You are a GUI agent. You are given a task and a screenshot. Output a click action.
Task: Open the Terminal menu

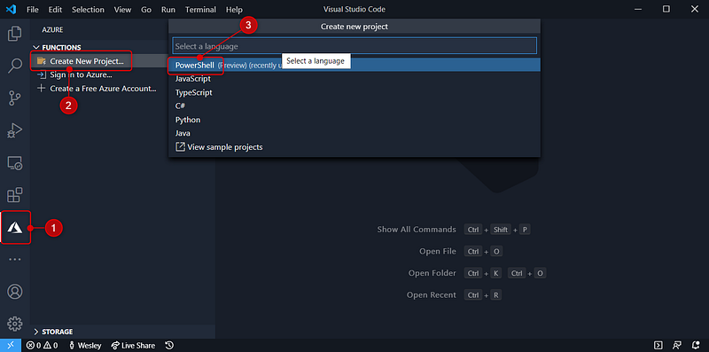[x=200, y=10]
